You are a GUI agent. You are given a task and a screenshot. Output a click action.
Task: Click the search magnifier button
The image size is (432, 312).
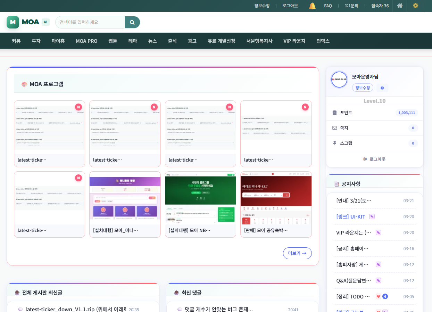[132, 22]
